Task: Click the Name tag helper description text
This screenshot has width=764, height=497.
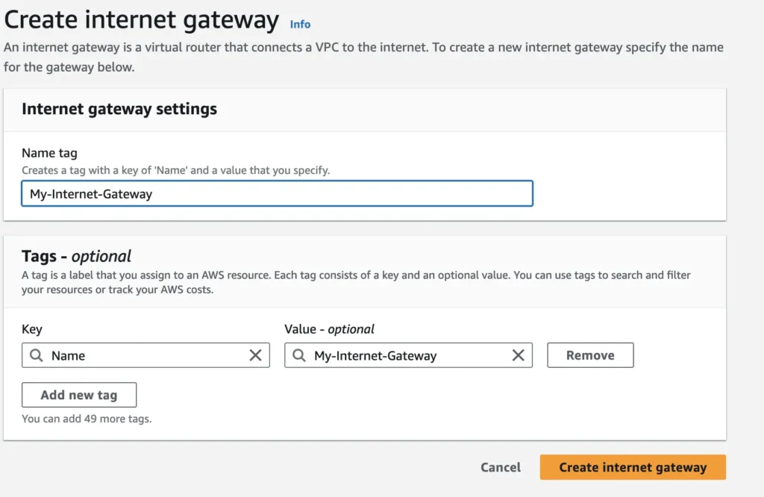Action: click(x=175, y=170)
